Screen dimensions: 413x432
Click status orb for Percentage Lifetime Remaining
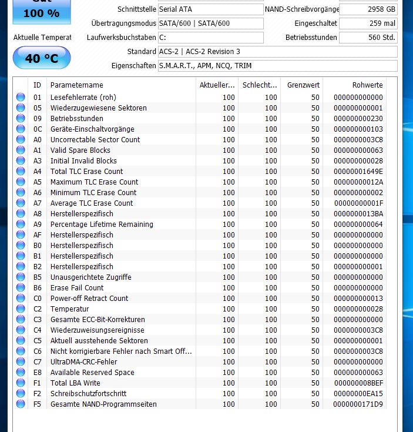(21, 224)
